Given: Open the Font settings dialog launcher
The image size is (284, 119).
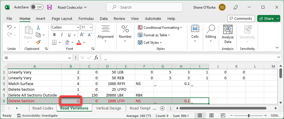Looking at the screenshot, I should click(x=93, y=49).
